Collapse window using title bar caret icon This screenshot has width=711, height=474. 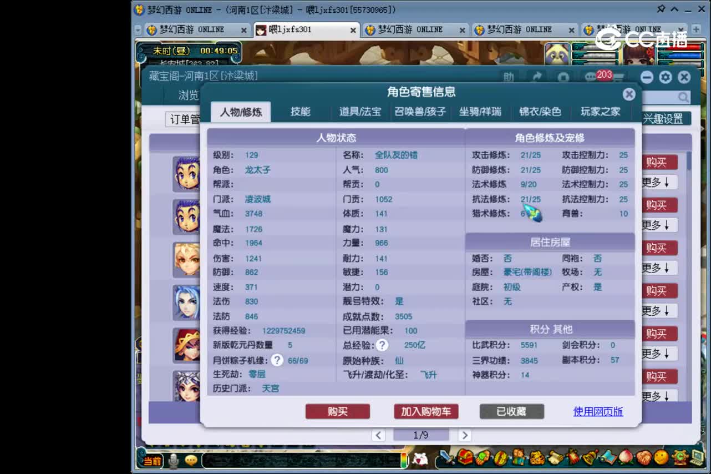click(675, 9)
